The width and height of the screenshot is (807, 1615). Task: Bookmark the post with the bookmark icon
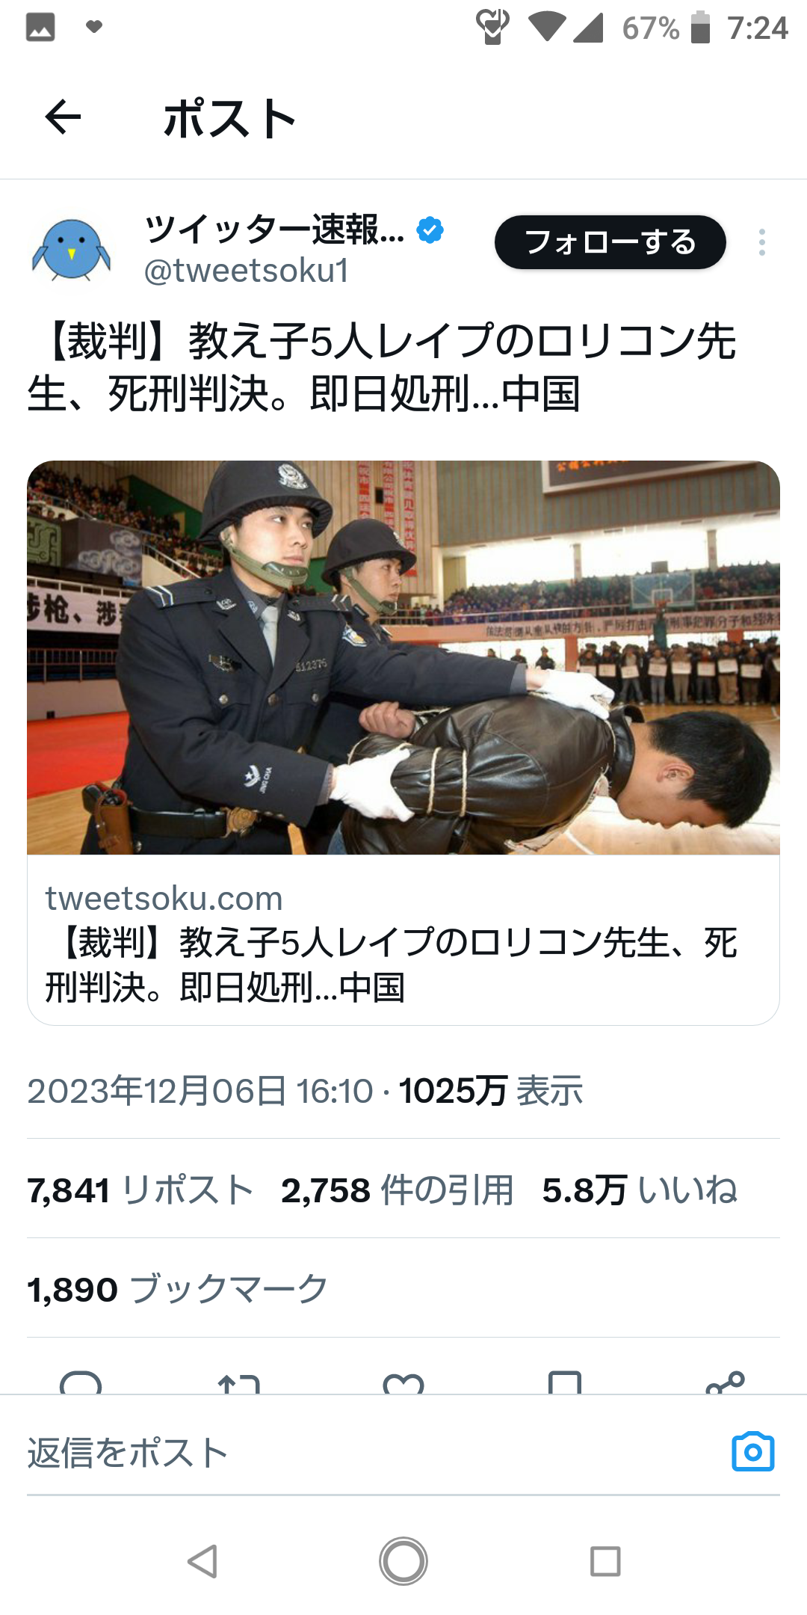coord(565,1383)
